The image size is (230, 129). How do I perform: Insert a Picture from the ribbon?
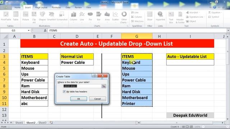tap(26, 16)
